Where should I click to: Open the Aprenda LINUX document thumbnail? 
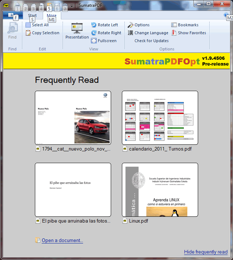(160, 190)
